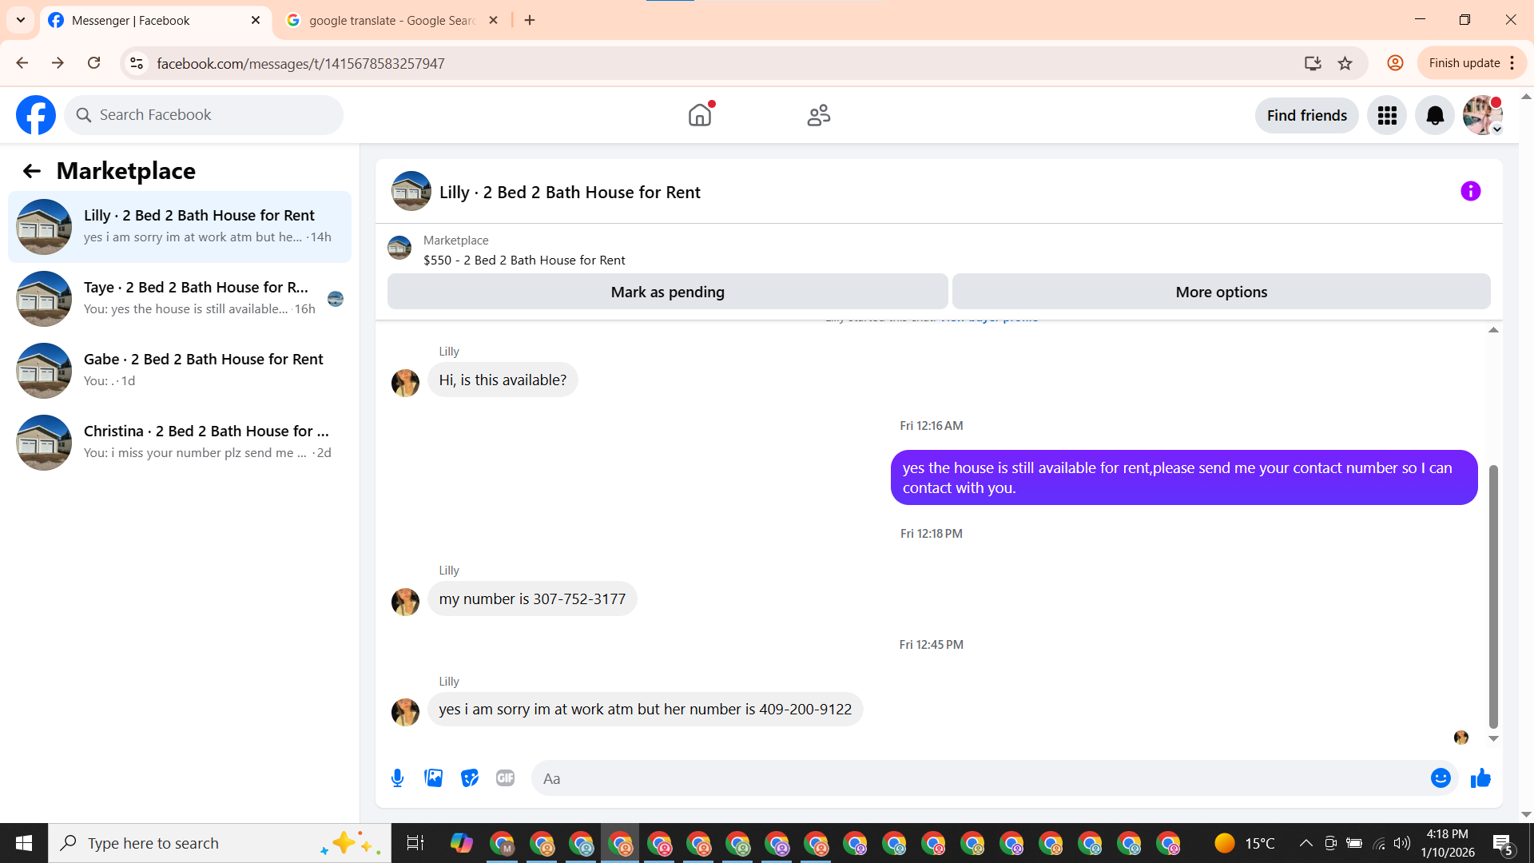This screenshot has height=863, width=1534.
Task: Open the GIF picker
Action: (505, 777)
